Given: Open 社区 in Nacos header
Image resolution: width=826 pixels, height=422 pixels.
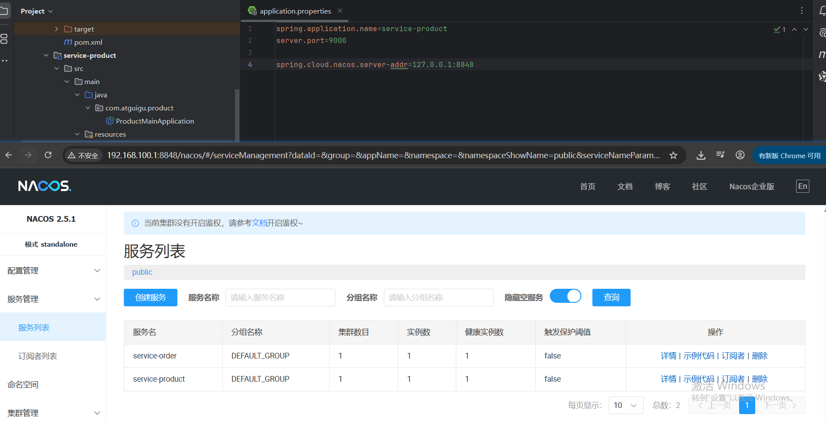Looking at the screenshot, I should pyautogui.click(x=700, y=187).
